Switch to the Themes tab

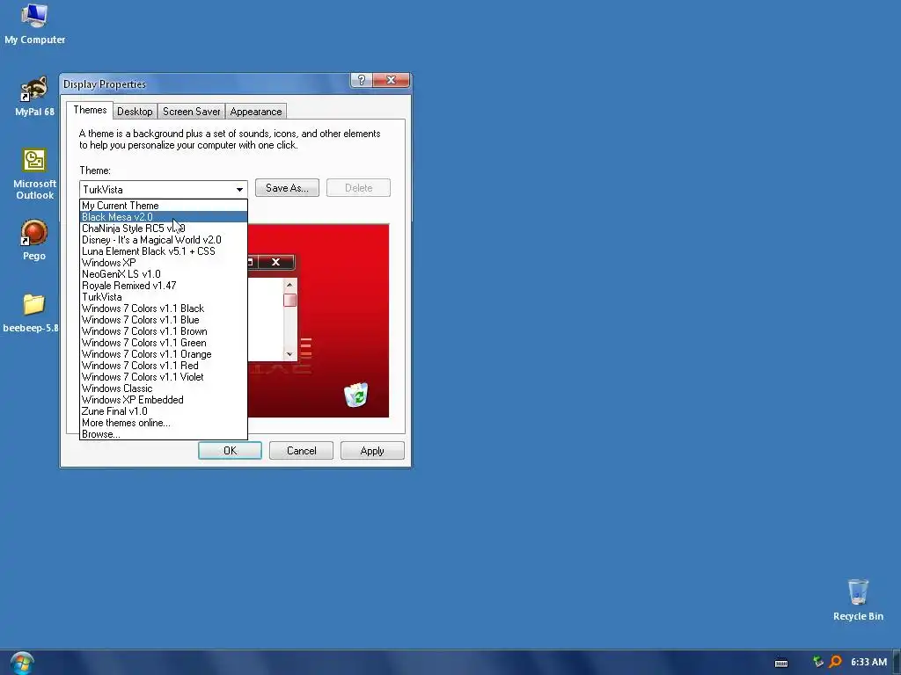point(90,110)
